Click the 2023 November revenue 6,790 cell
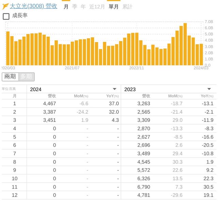218x201 pixels. click(x=143, y=187)
